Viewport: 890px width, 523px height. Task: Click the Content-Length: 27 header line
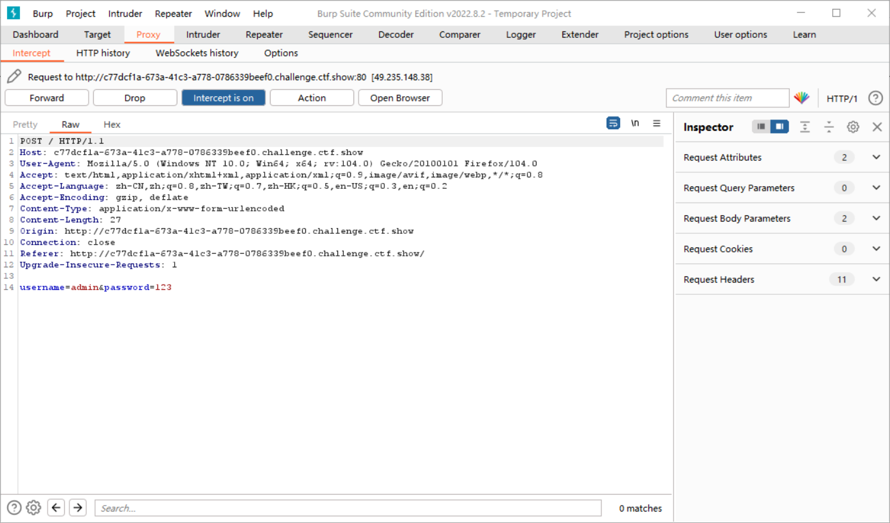pos(71,220)
